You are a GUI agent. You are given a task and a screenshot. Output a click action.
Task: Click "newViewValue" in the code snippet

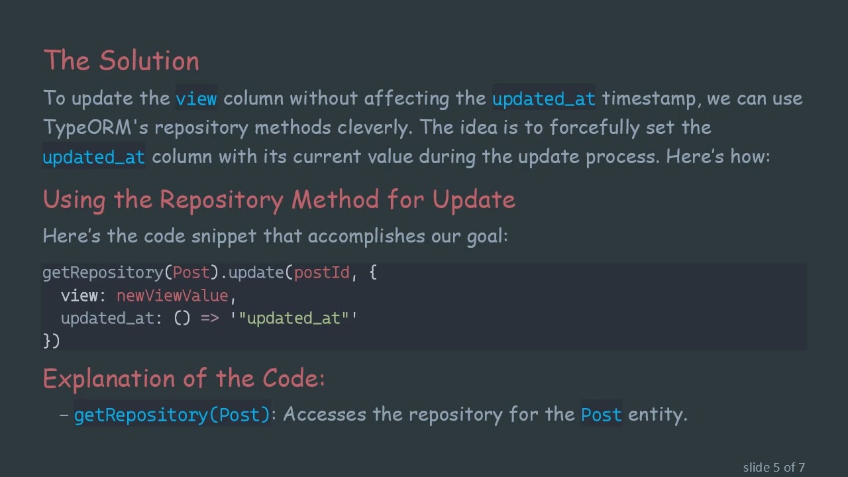tap(172, 295)
